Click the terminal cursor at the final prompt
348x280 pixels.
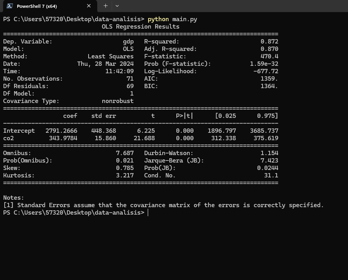(148, 213)
